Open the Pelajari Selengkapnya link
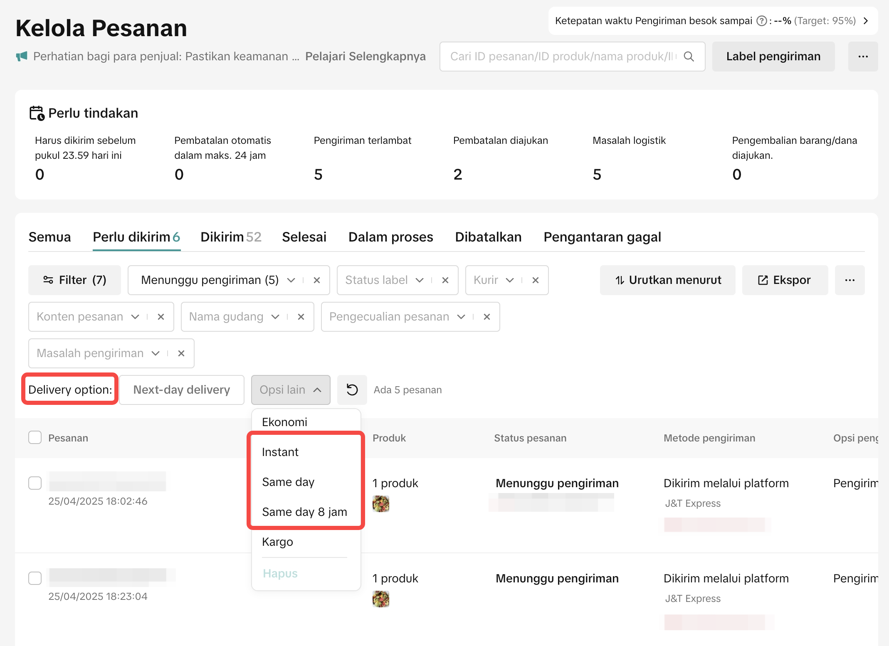 click(365, 57)
